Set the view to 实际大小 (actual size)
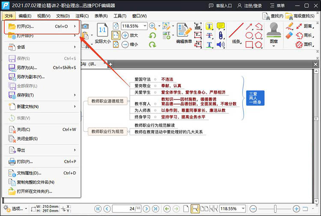Image resolution: width=321 pixels, height=216 pixels. click(x=103, y=33)
